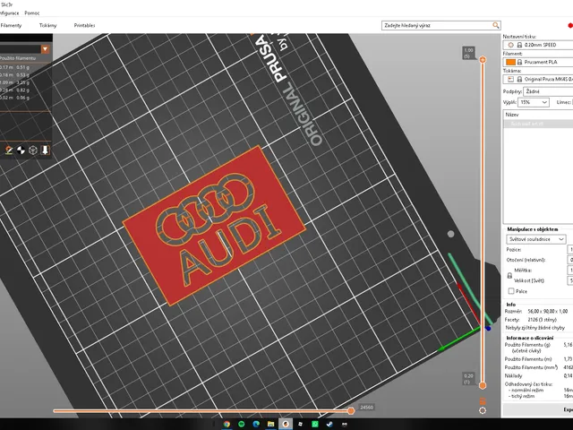Click the Export button at bottom right
This screenshot has width=573, height=430.
point(538,410)
